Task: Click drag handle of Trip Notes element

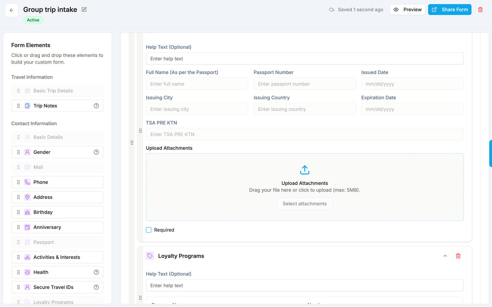Action: click(x=18, y=106)
